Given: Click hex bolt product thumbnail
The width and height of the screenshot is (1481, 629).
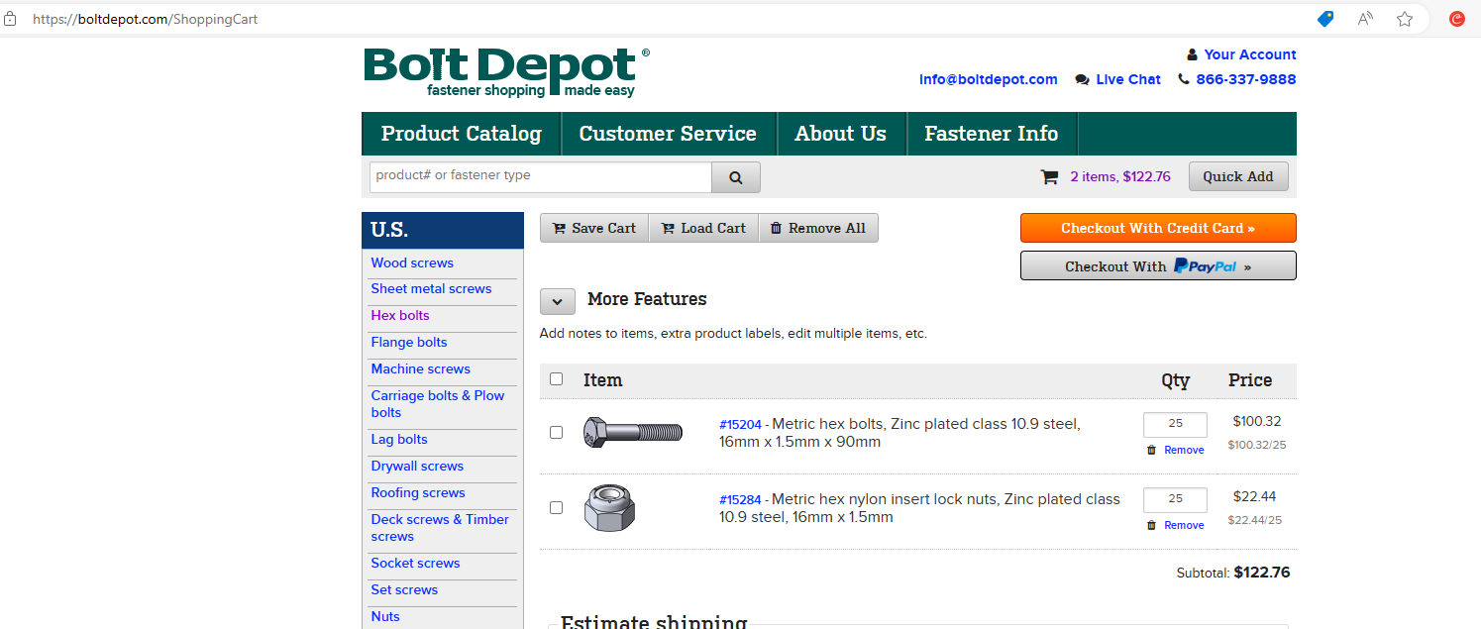Looking at the screenshot, I should tap(632, 432).
